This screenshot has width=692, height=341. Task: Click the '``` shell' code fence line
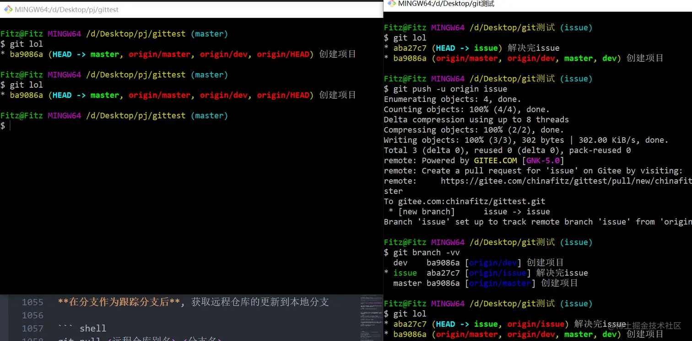coord(82,328)
